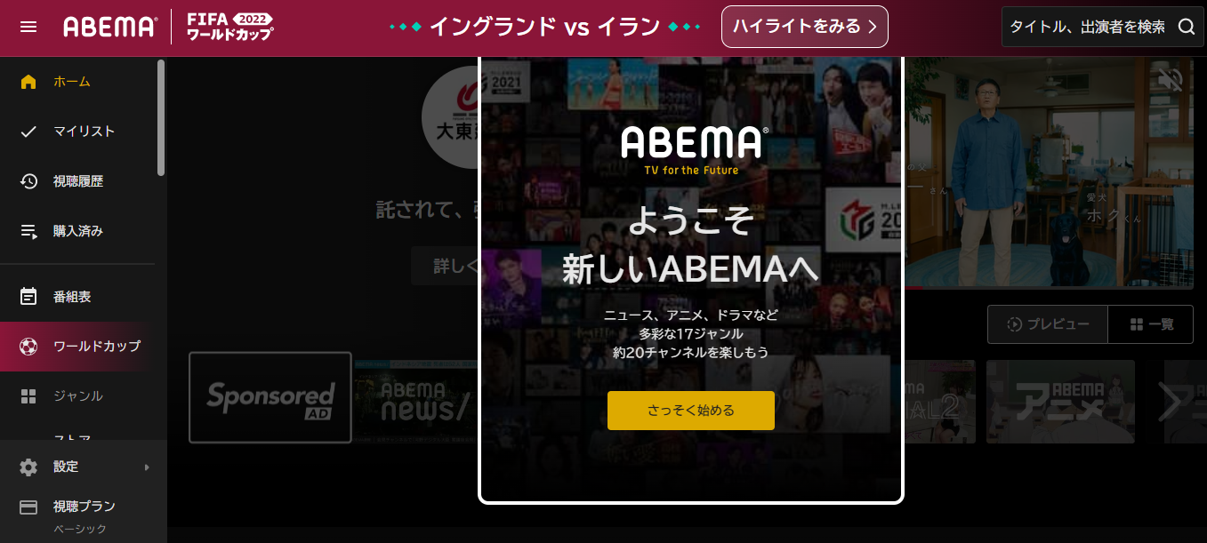Expand the 設定 submenu arrow

[147, 467]
